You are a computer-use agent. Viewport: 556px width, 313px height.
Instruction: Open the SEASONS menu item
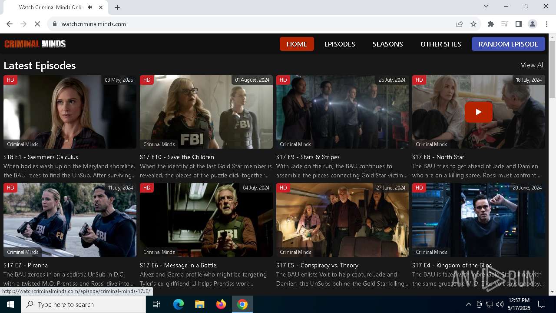click(388, 44)
